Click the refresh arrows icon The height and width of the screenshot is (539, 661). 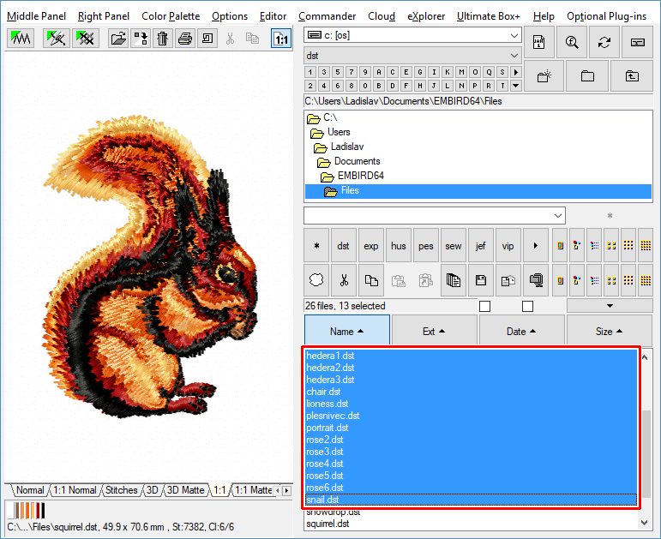[x=604, y=42]
